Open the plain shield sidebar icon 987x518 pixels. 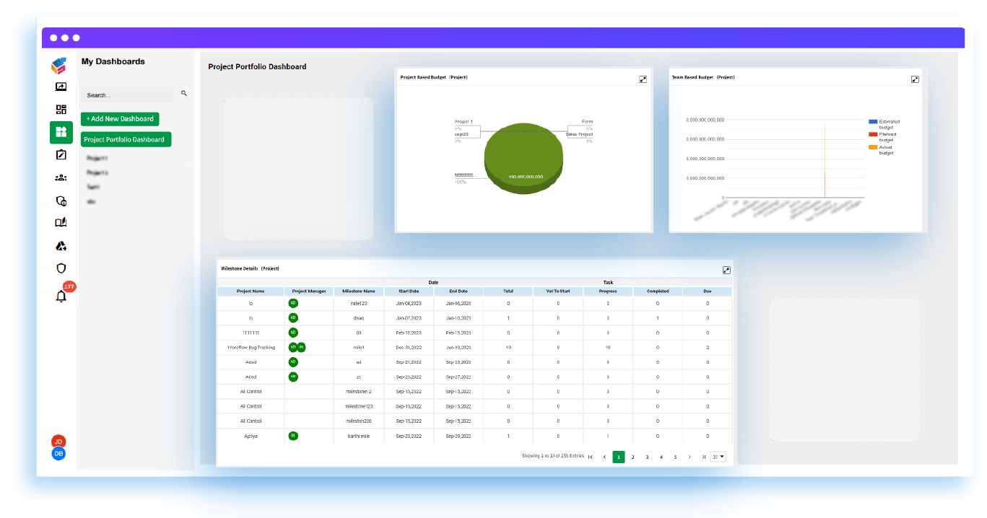point(61,268)
